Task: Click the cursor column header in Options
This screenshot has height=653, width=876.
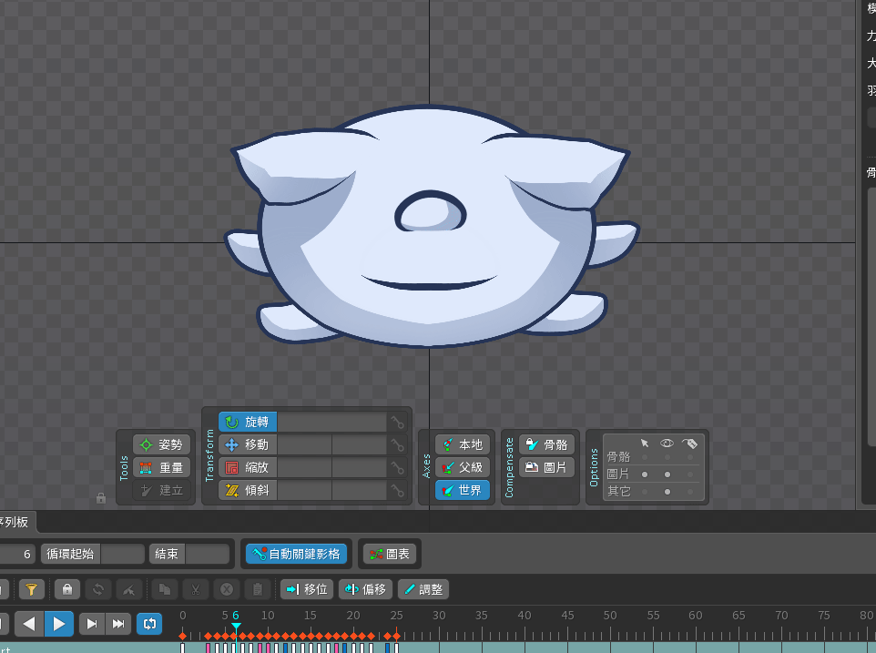Action: pos(645,444)
